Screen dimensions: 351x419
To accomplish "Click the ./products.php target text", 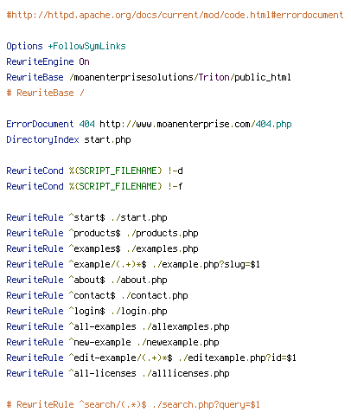I will coord(163,233).
